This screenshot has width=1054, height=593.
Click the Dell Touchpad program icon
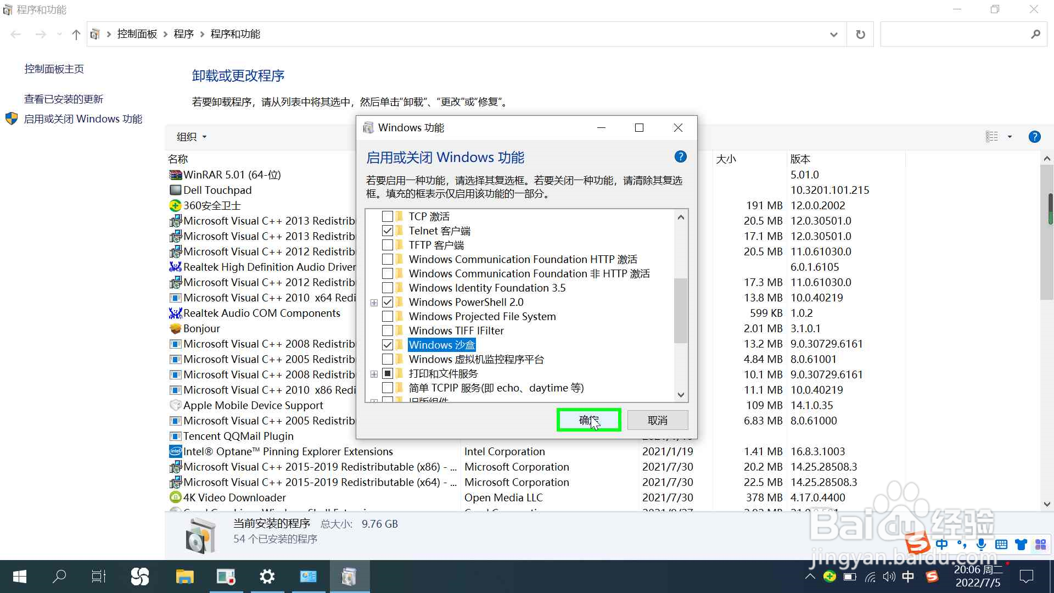175,190
